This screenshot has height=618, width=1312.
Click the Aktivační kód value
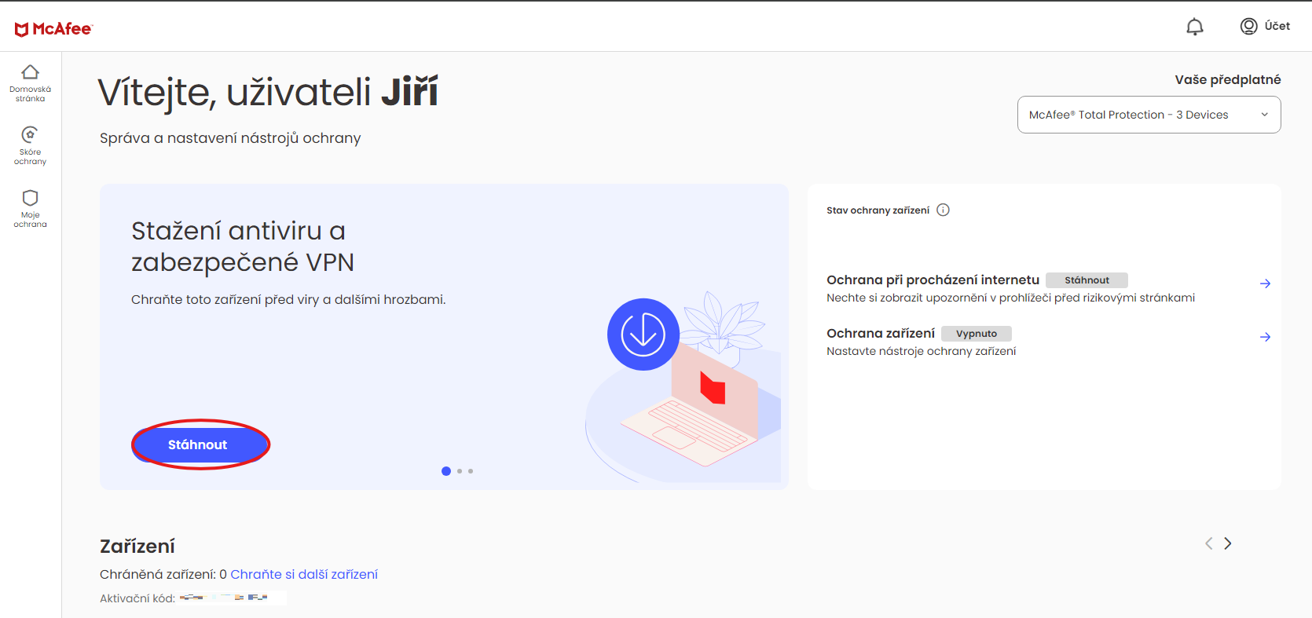click(x=231, y=598)
